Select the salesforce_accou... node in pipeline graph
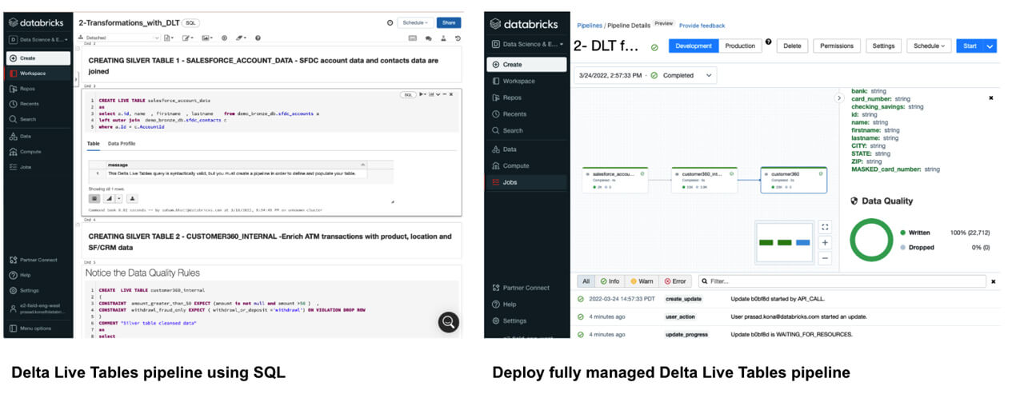Image resolution: width=1024 pixels, height=402 pixels. 614,180
